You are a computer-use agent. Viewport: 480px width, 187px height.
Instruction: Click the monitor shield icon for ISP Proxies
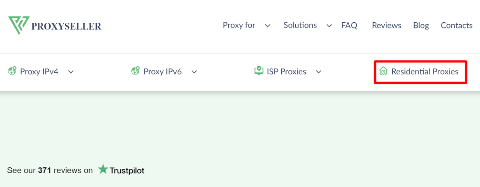coord(259,71)
